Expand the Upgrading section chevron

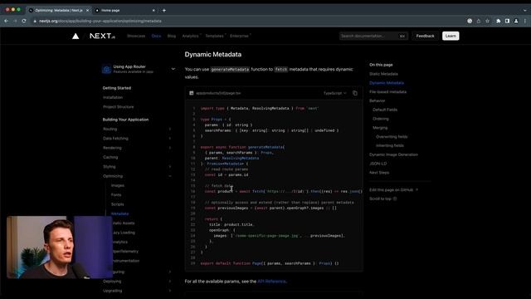[170, 291]
